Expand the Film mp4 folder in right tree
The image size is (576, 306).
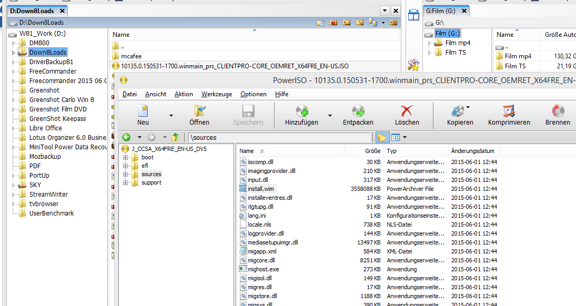pyautogui.click(x=429, y=43)
